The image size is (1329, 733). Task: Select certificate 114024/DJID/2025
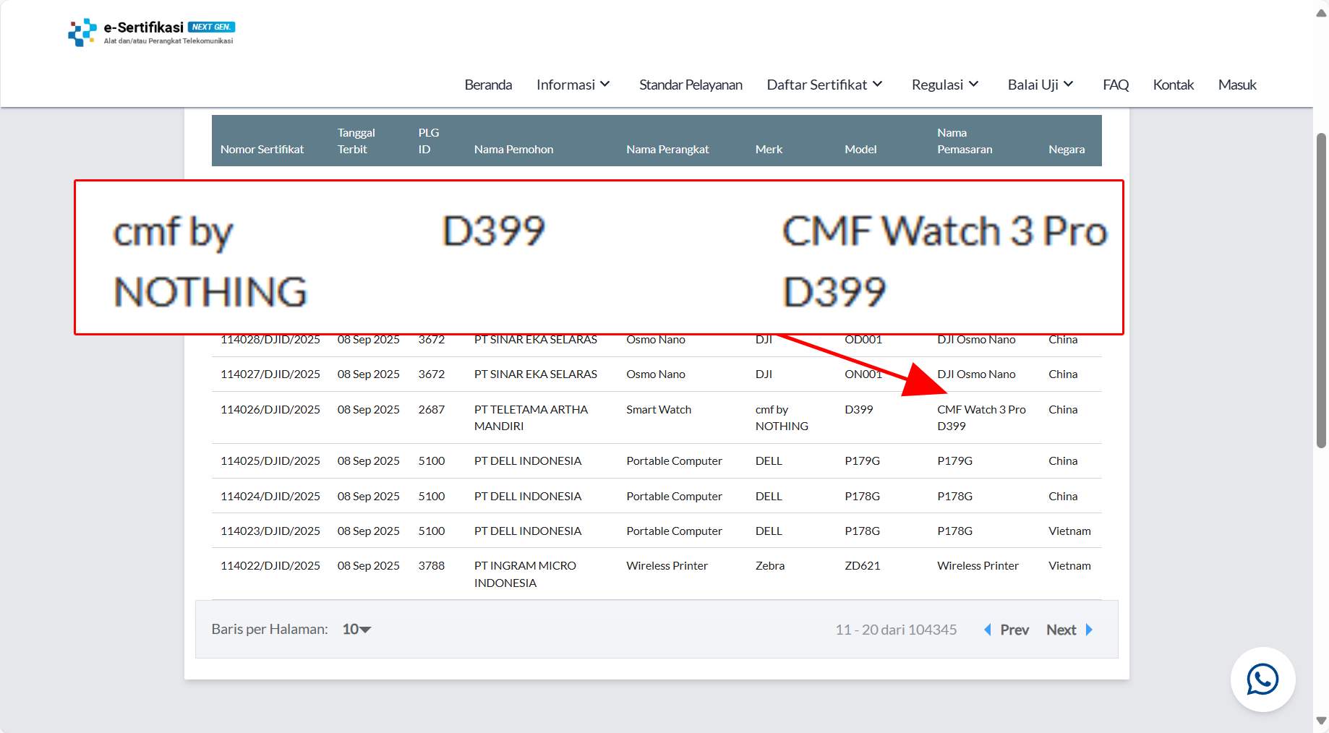tap(270, 496)
